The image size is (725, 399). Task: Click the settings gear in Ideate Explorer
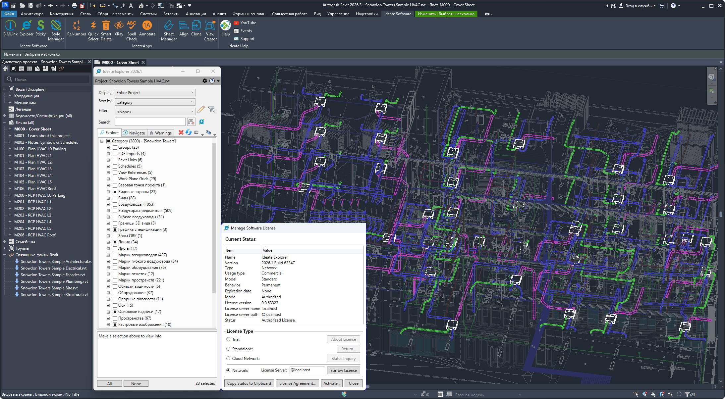pyautogui.click(x=205, y=81)
